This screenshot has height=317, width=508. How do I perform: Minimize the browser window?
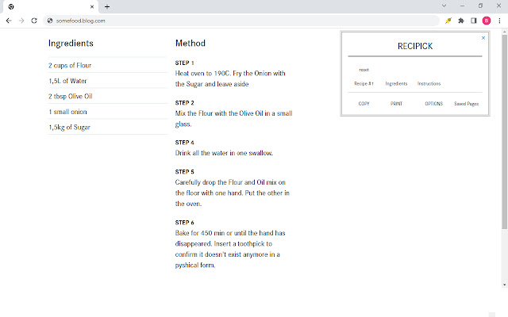(462, 6)
